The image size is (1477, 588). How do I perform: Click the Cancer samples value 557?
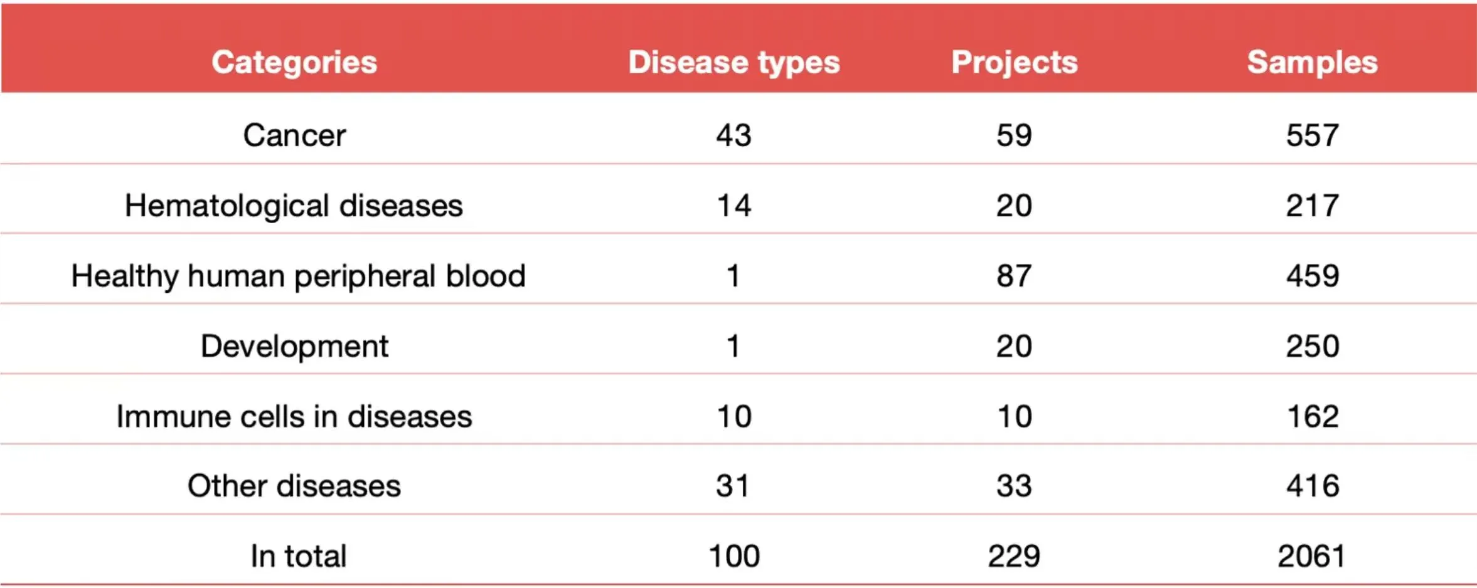[x=1312, y=135]
